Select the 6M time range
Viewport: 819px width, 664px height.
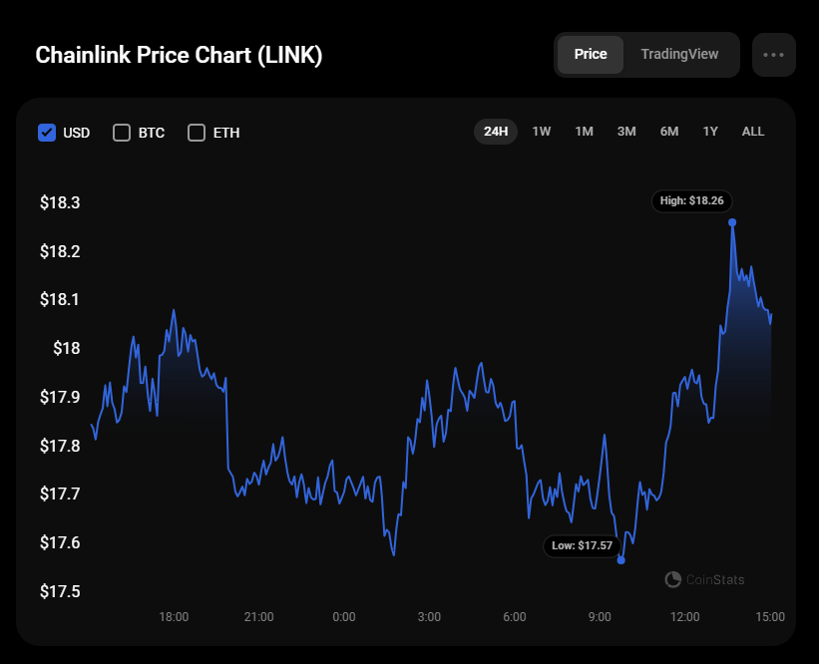click(669, 132)
